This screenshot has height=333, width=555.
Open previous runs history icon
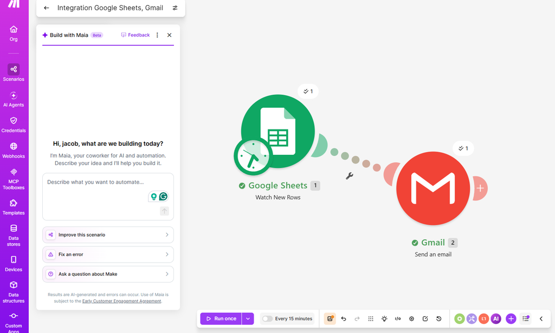pos(438,318)
